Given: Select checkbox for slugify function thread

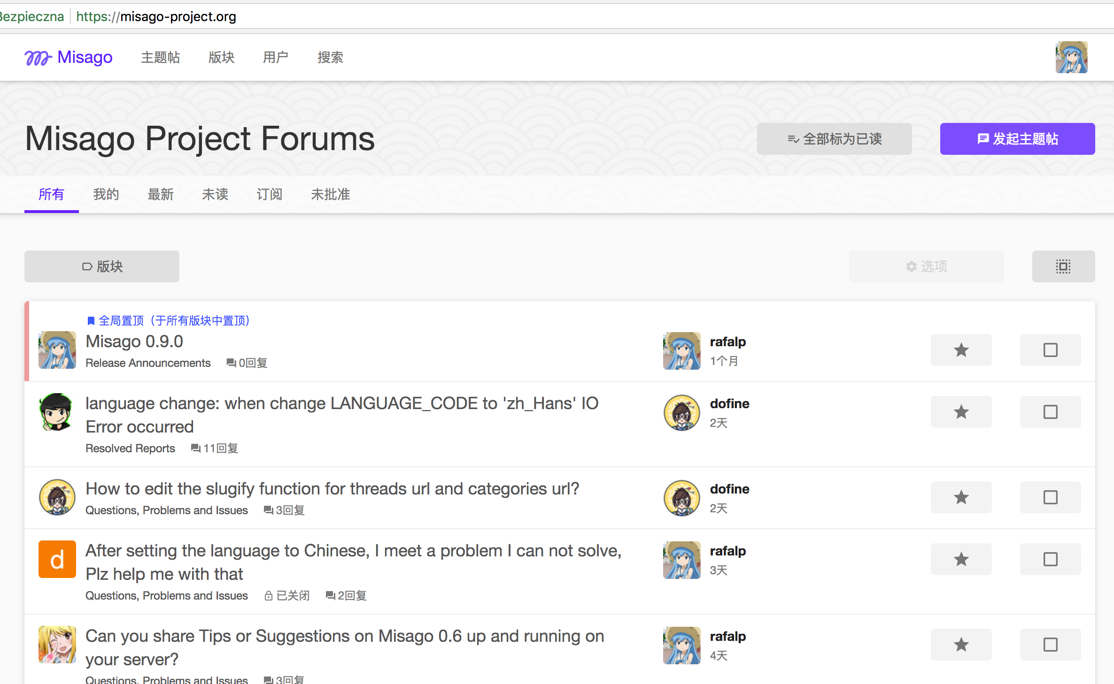Looking at the screenshot, I should pyautogui.click(x=1050, y=497).
